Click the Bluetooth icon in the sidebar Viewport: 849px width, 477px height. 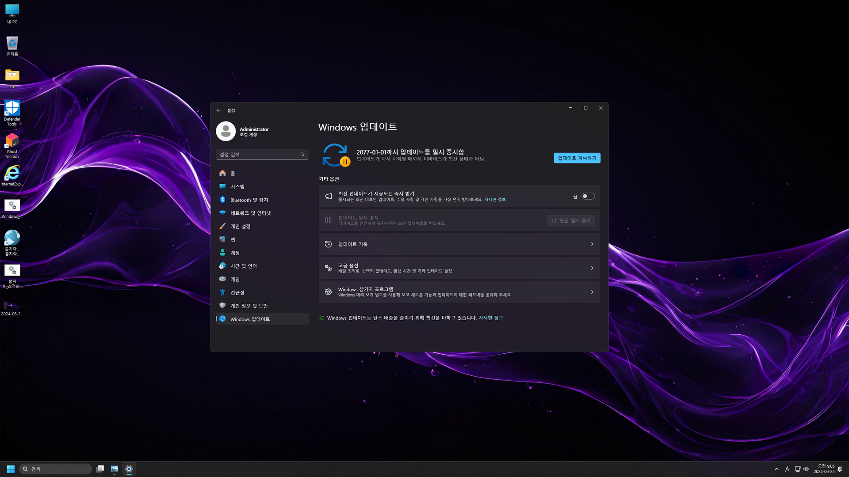[x=222, y=200]
